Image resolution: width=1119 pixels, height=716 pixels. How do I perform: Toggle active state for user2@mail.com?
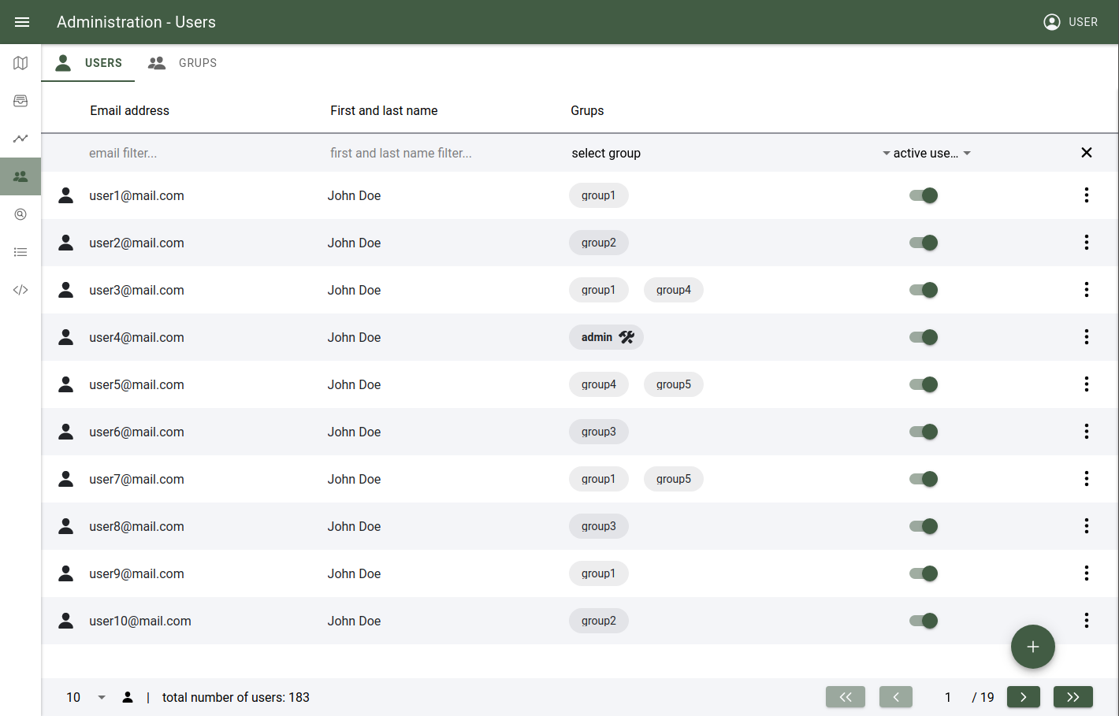pyautogui.click(x=924, y=243)
